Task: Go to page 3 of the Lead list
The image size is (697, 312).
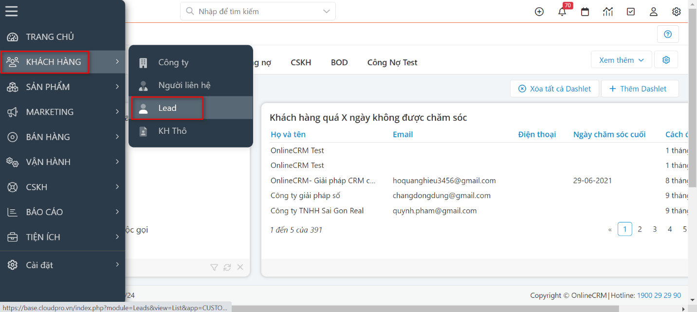Action: (x=654, y=229)
